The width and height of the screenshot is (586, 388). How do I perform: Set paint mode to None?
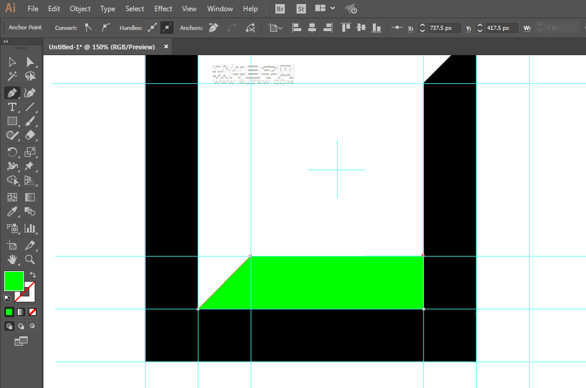[33, 312]
